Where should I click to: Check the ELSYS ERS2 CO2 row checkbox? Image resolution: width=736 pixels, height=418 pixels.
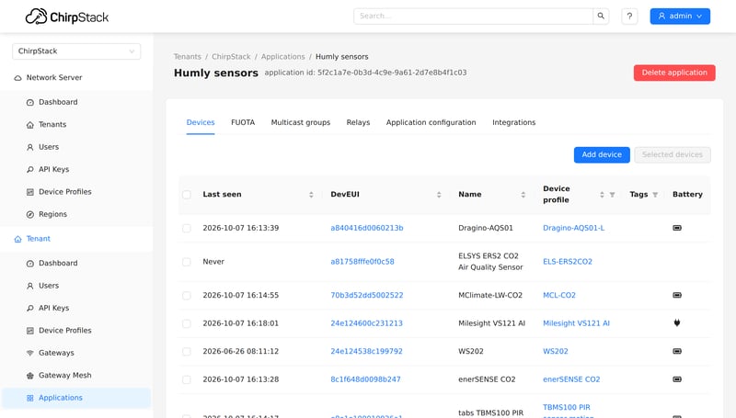[x=187, y=262]
